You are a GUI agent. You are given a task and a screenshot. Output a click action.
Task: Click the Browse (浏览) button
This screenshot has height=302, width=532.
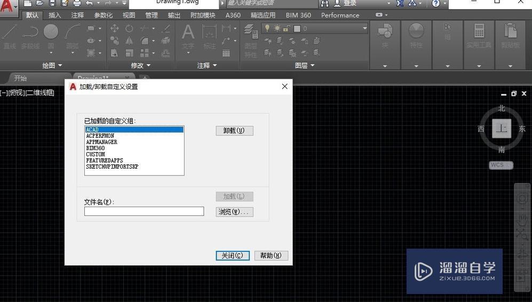point(234,212)
